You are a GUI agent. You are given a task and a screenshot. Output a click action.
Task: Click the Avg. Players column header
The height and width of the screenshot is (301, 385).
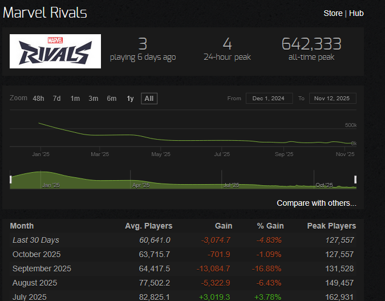[148, 226]
